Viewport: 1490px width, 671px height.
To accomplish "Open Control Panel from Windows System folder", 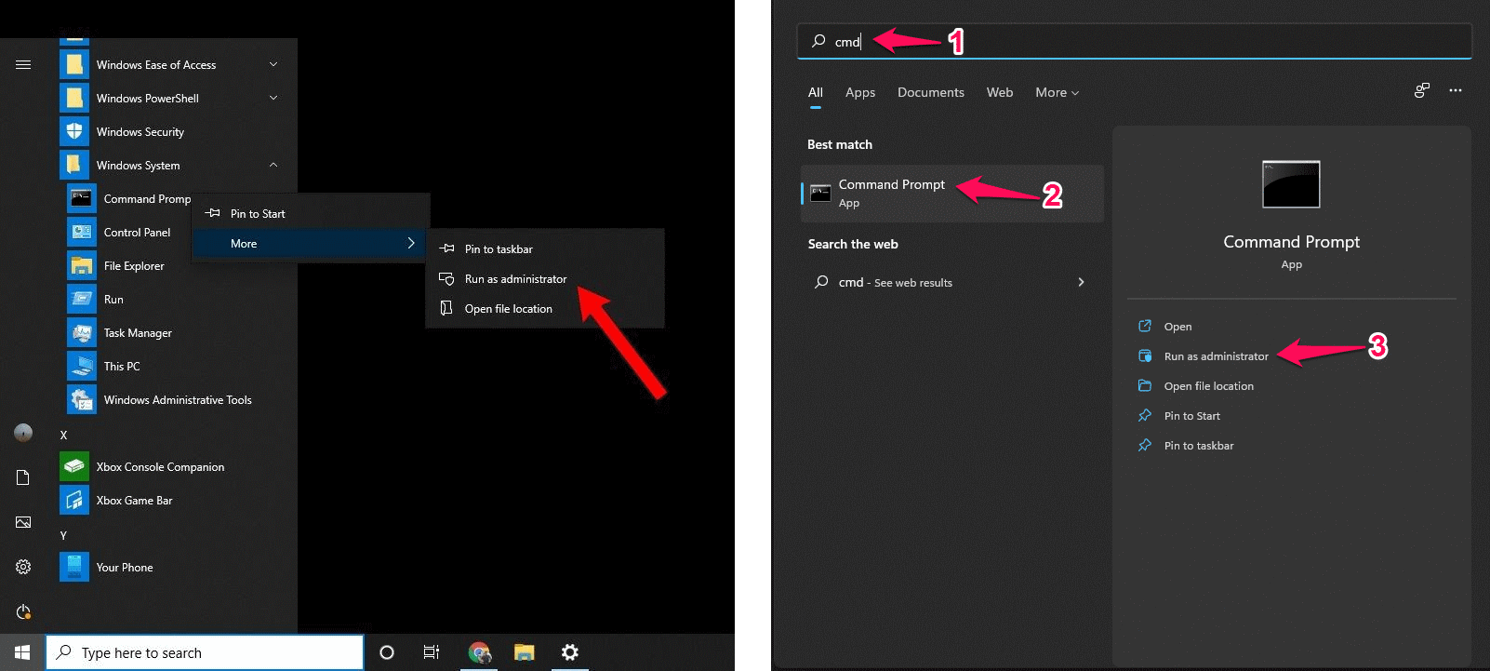I will click(x=137, y=233).
